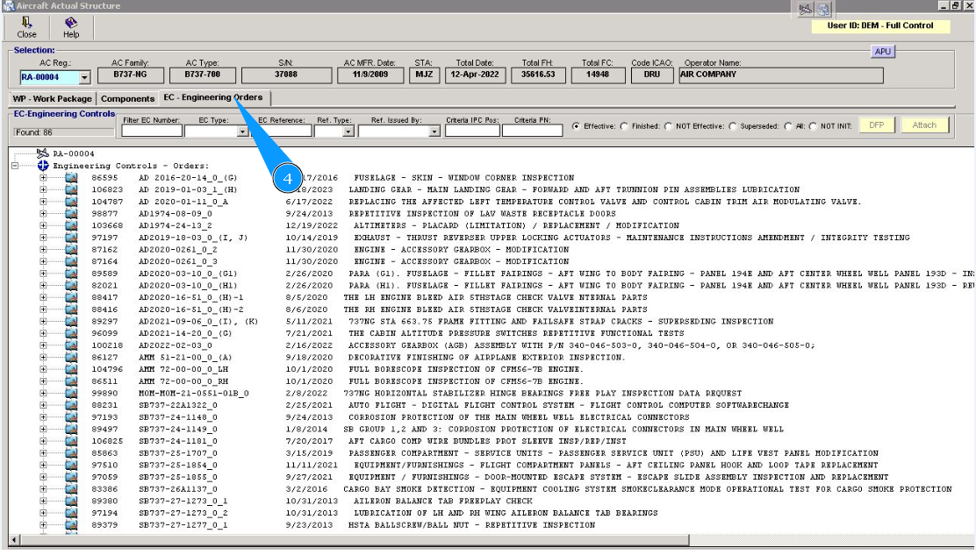Select row 89379 HSTA BALLSCREW/BALL NUT
This screenshot has width=976, height=555.
(343, 525)
